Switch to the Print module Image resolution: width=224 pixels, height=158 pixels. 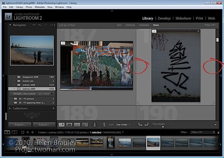pyautogui.click(x=199, y=18)
